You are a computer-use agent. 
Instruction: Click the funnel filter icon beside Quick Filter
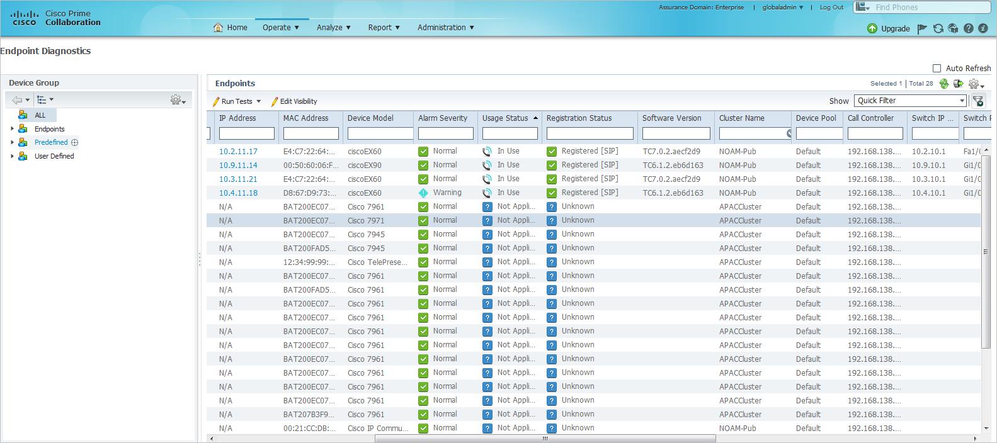point(978,101)
